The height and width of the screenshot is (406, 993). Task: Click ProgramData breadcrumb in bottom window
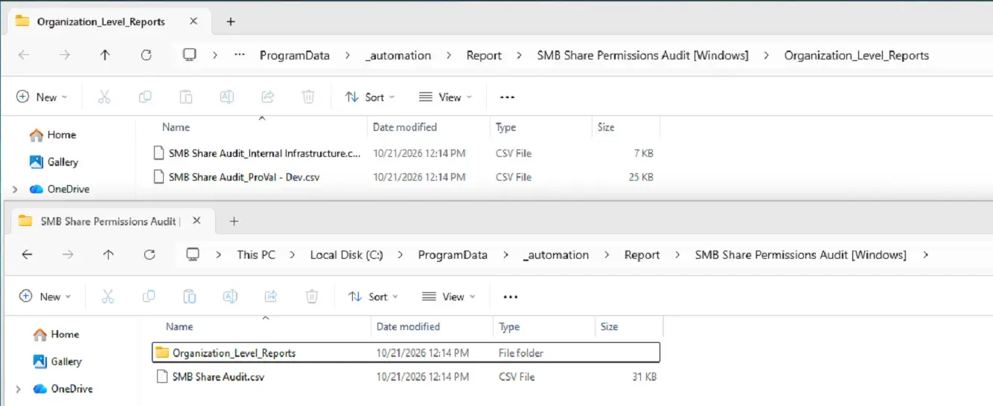point(453,254)
